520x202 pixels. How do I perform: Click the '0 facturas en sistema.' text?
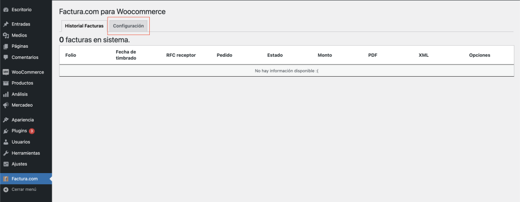[94, 40]
